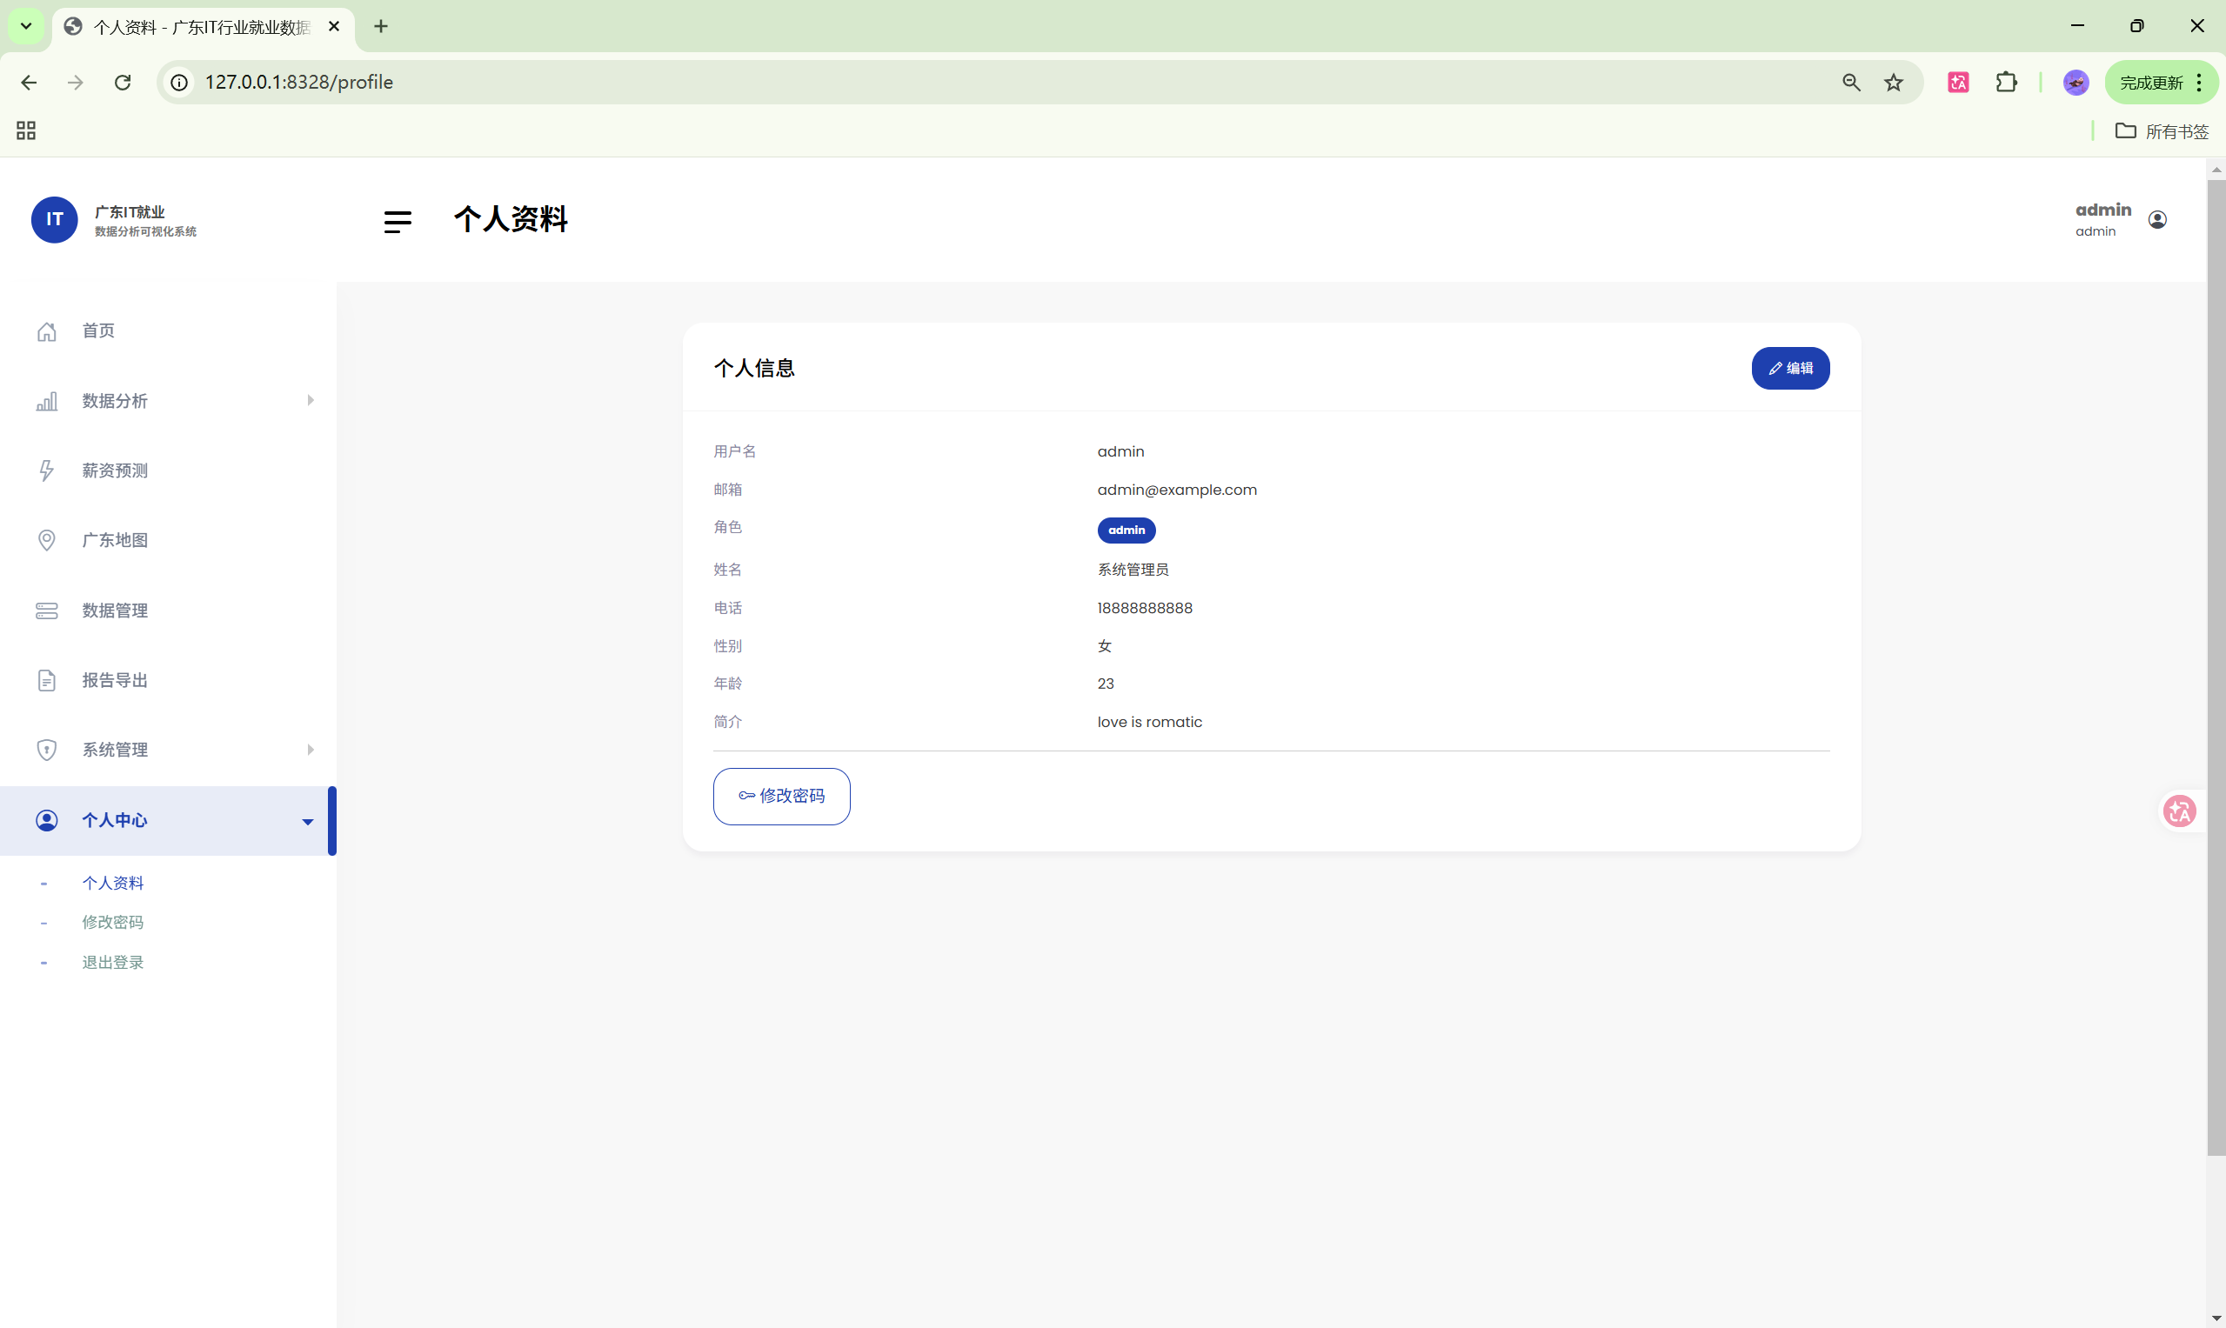Select 退出登录 from sidebar submenu
The width and height of the screenshot is (2226, 1328).
(113, 962)
